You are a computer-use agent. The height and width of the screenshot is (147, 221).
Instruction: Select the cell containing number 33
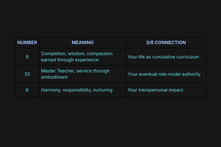tap(27, 74)
